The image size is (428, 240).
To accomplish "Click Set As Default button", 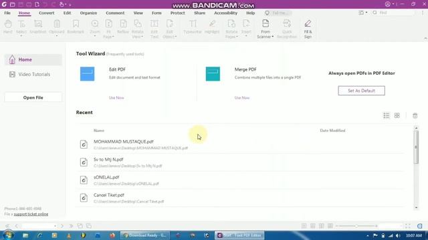I will coord(361,91).
